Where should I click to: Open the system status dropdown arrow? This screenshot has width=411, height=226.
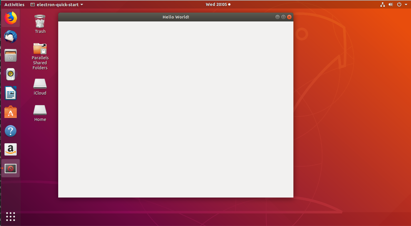[407, 4]
